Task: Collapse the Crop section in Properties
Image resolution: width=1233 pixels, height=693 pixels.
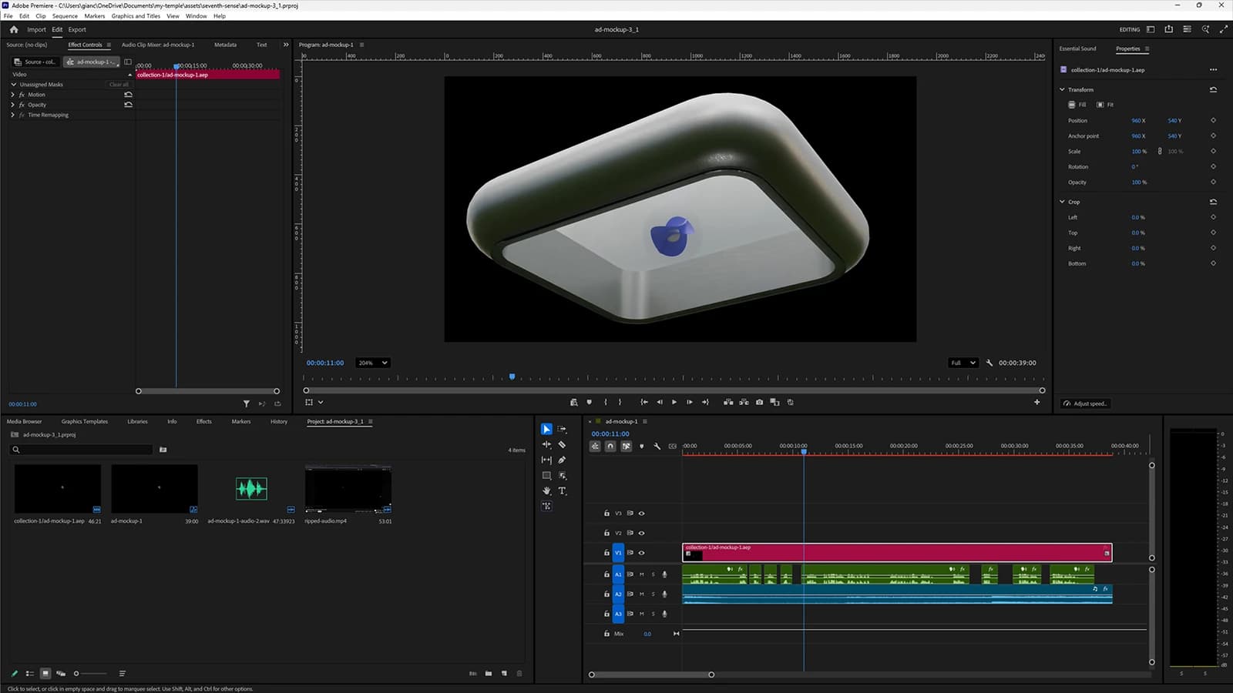Action: (x=1062, y=202)
